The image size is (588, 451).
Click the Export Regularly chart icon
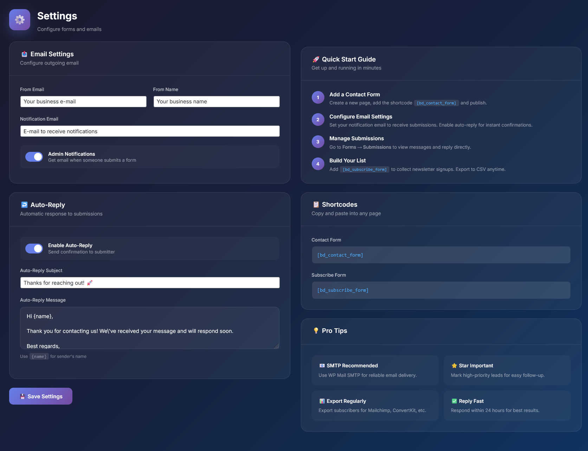322,401
